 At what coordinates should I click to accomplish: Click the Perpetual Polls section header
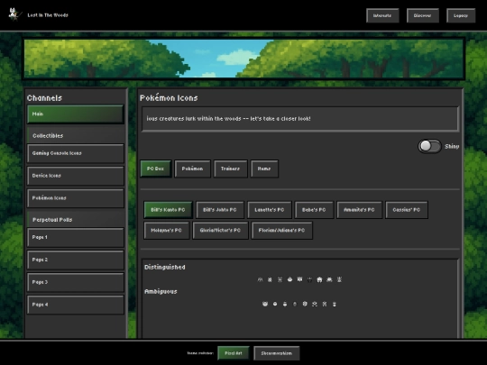pyautogui.click(x=76, y=219)
